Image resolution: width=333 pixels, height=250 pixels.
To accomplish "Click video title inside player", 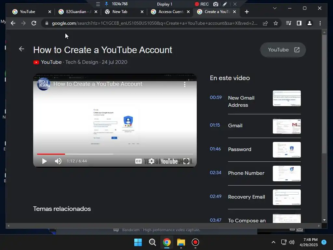I will (98, 84).
